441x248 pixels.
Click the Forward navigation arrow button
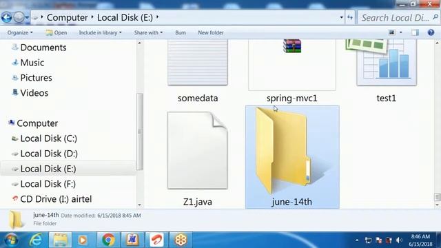[x=19, y=17]
